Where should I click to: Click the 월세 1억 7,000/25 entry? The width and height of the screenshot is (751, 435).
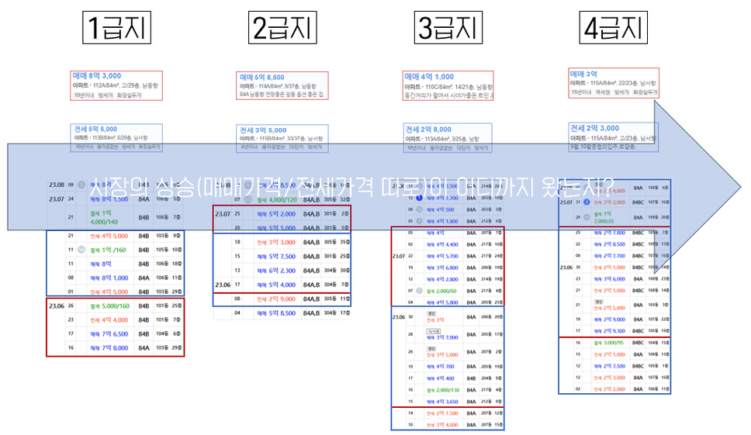point(614,217)
